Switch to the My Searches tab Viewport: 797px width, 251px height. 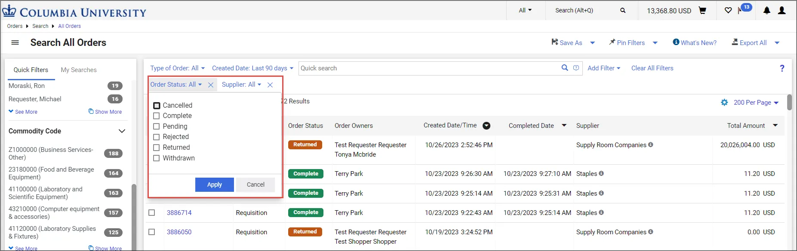point(79,70)
